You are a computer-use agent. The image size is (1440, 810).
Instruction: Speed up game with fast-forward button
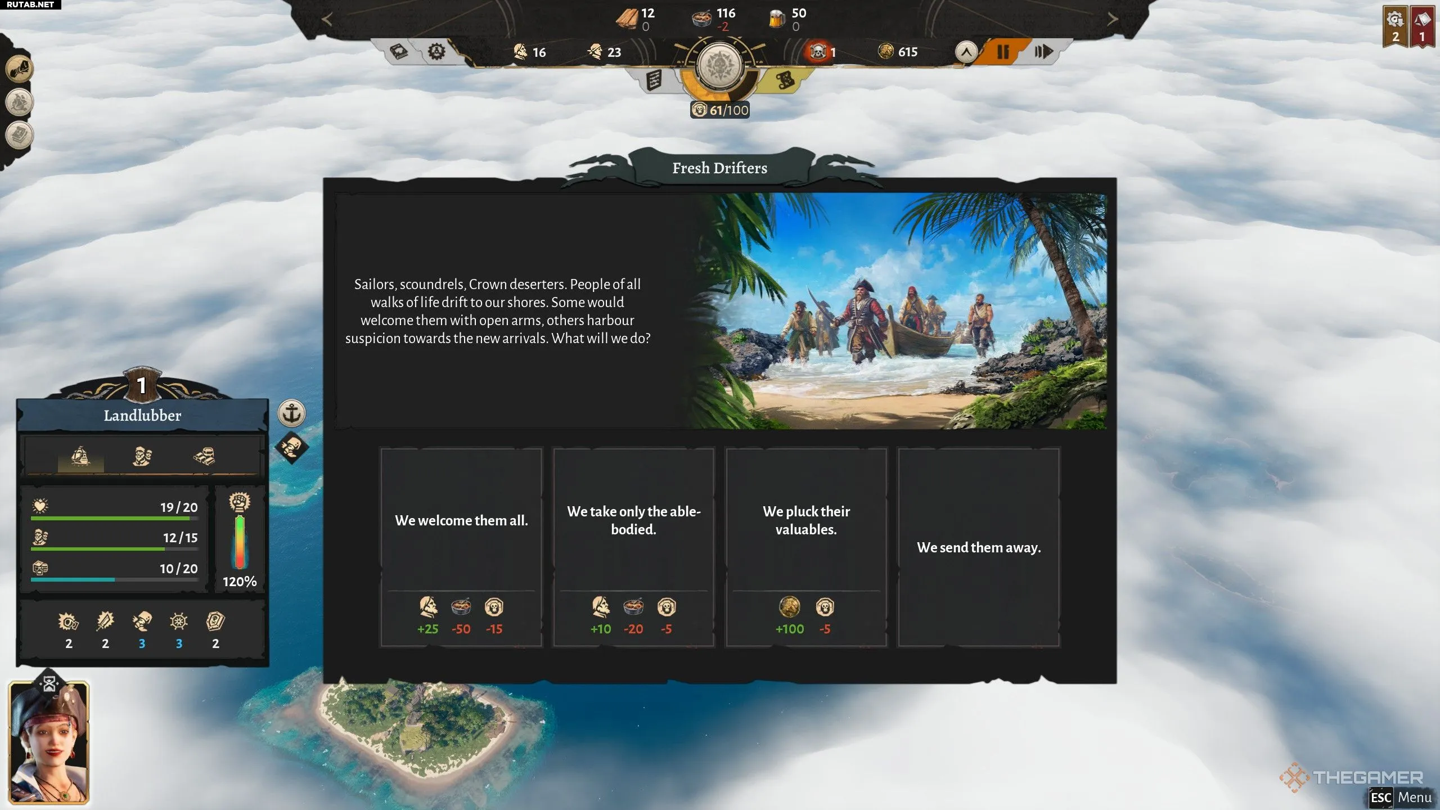tap(1043, 52)
